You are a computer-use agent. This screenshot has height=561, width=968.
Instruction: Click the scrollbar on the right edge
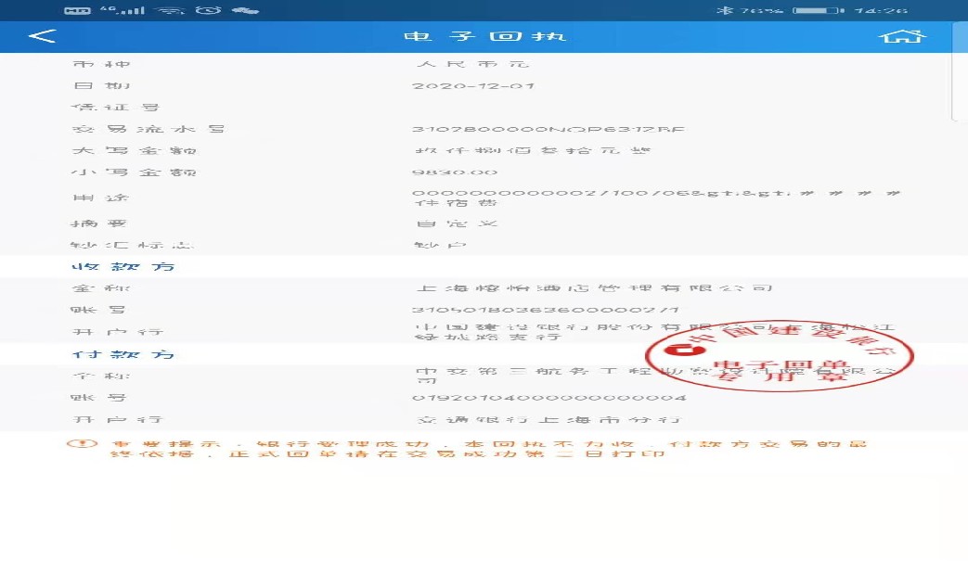[x=960, y=74]
